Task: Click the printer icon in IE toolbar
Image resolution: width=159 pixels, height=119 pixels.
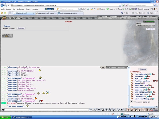Action: 133,13
